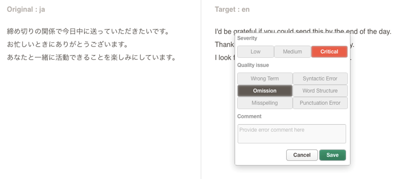
Task: Set severity to Low
Action: click(x=255, y=52)
